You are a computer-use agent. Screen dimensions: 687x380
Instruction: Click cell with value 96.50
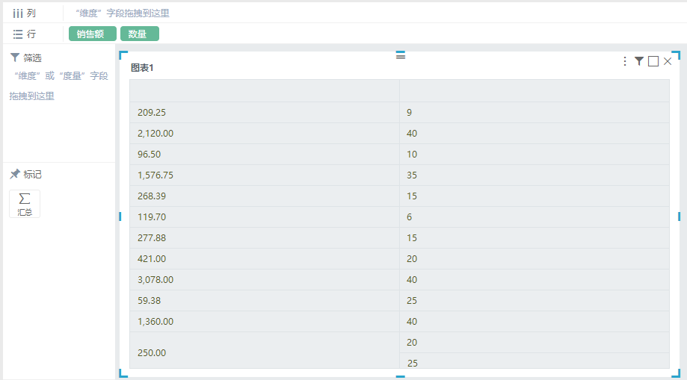click(265, 155)
